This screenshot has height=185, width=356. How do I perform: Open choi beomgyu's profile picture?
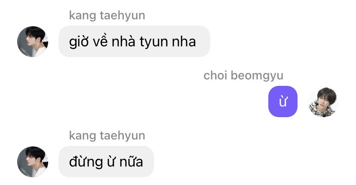click(x=323, y=102)
